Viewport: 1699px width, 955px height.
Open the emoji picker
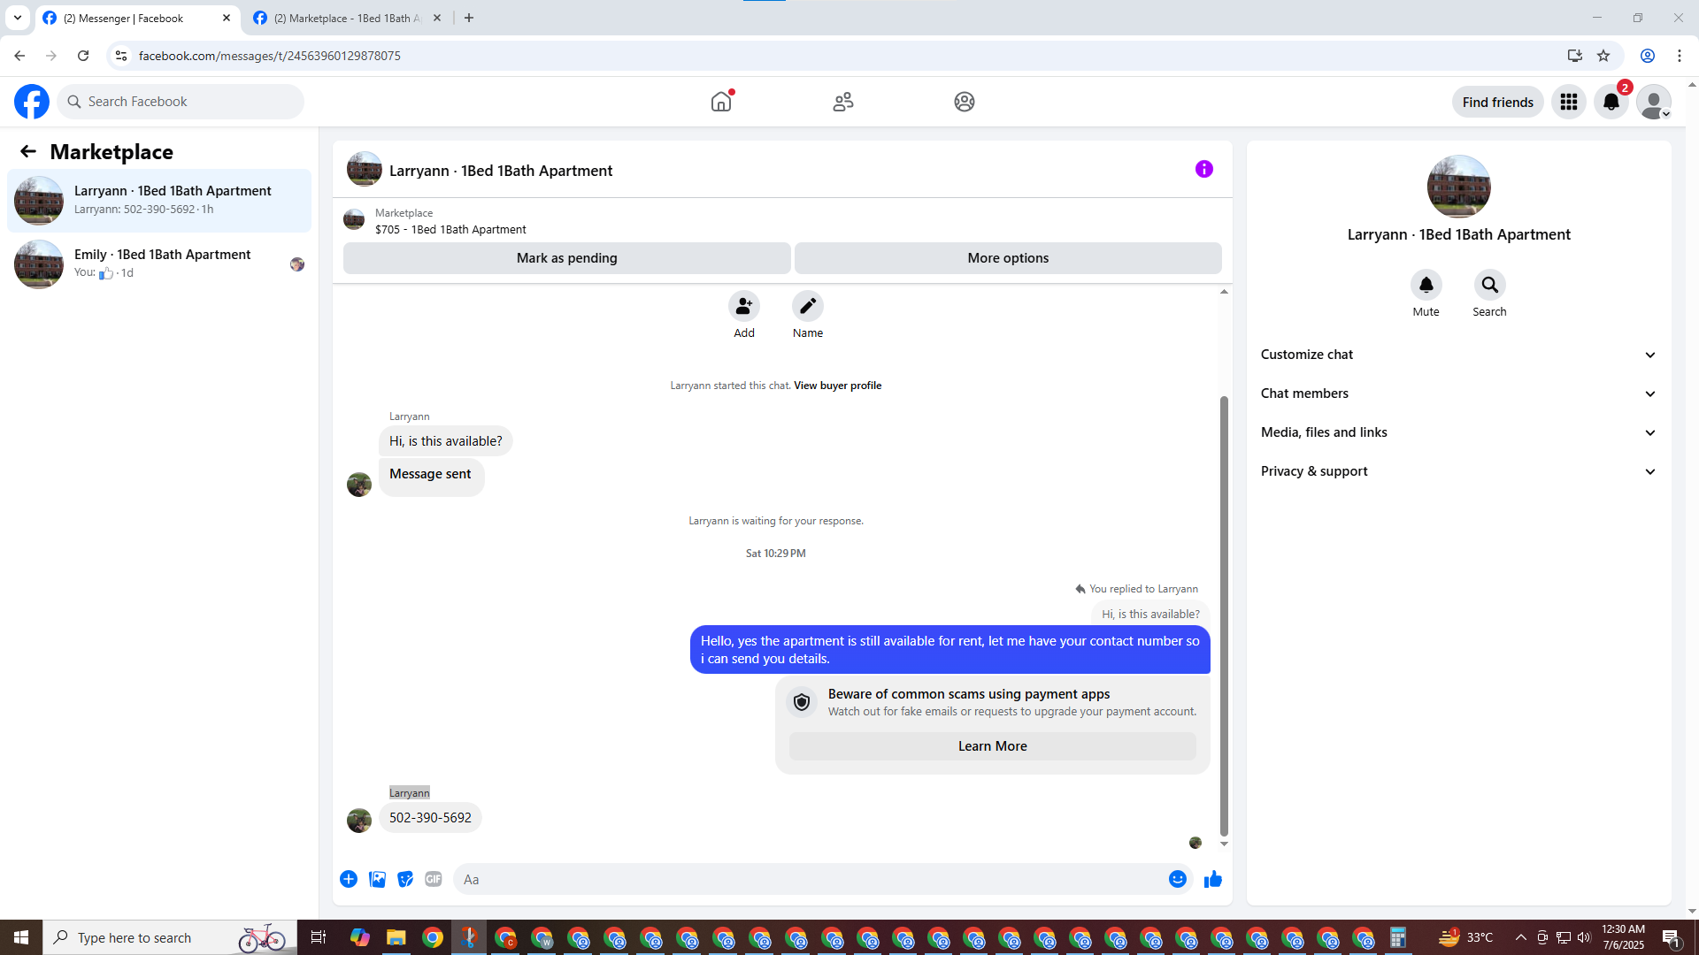(x=1177, y=879)
